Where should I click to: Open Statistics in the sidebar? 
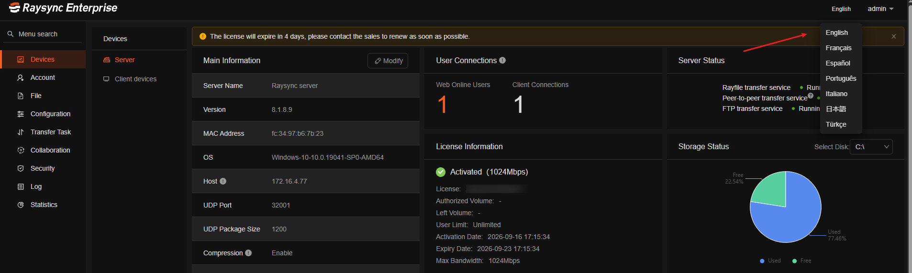(x=43, y=205)
